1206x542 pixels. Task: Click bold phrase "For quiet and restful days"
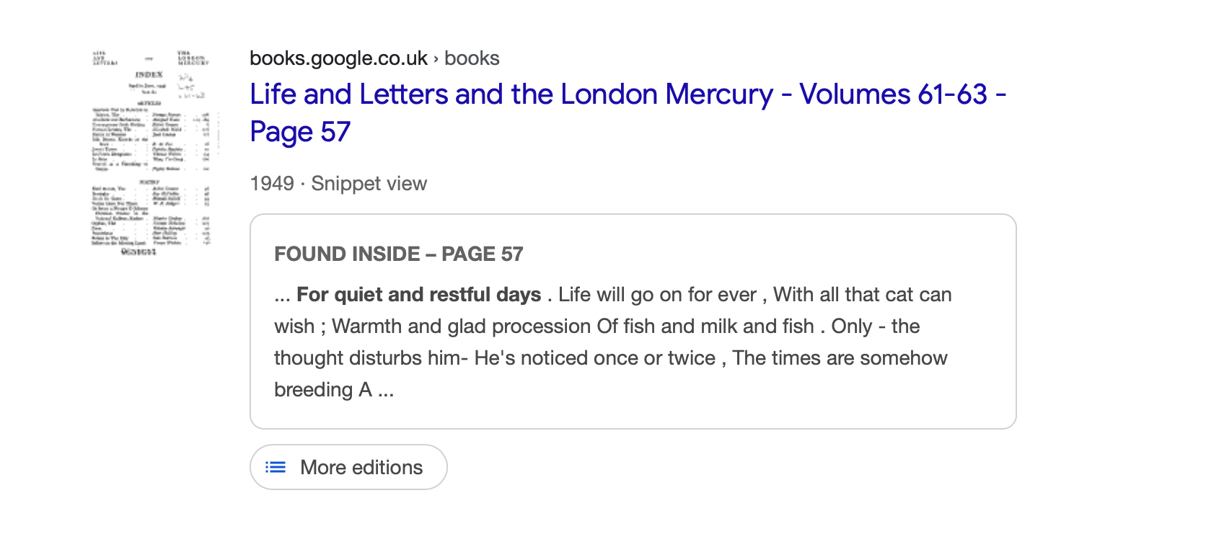418,295
